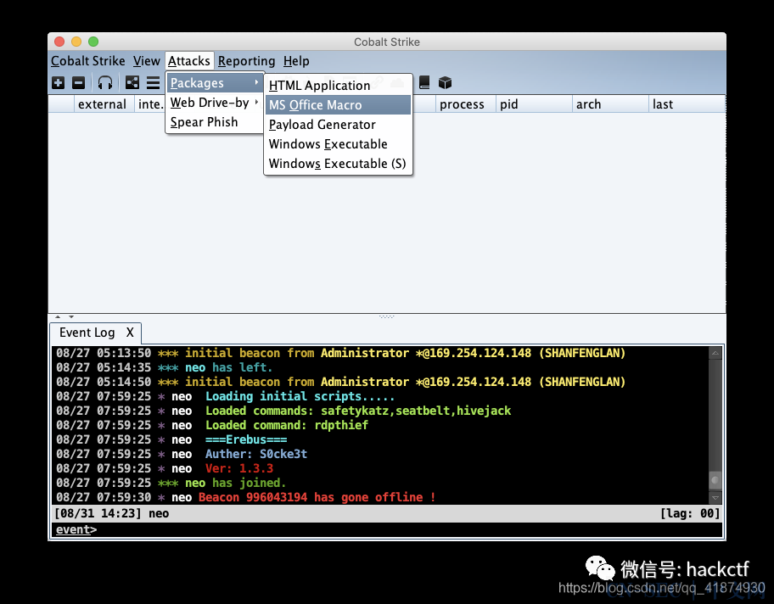Switch to session table view icon
The height and width of the screenshot is (604, 774).
153,83
